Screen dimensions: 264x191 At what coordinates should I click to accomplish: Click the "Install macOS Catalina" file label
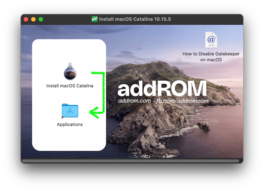point(70,86)
